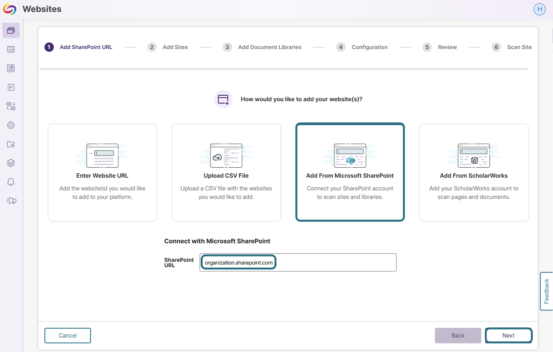Go to step 3 Add Document Libraries

click(x=262, y=47)
